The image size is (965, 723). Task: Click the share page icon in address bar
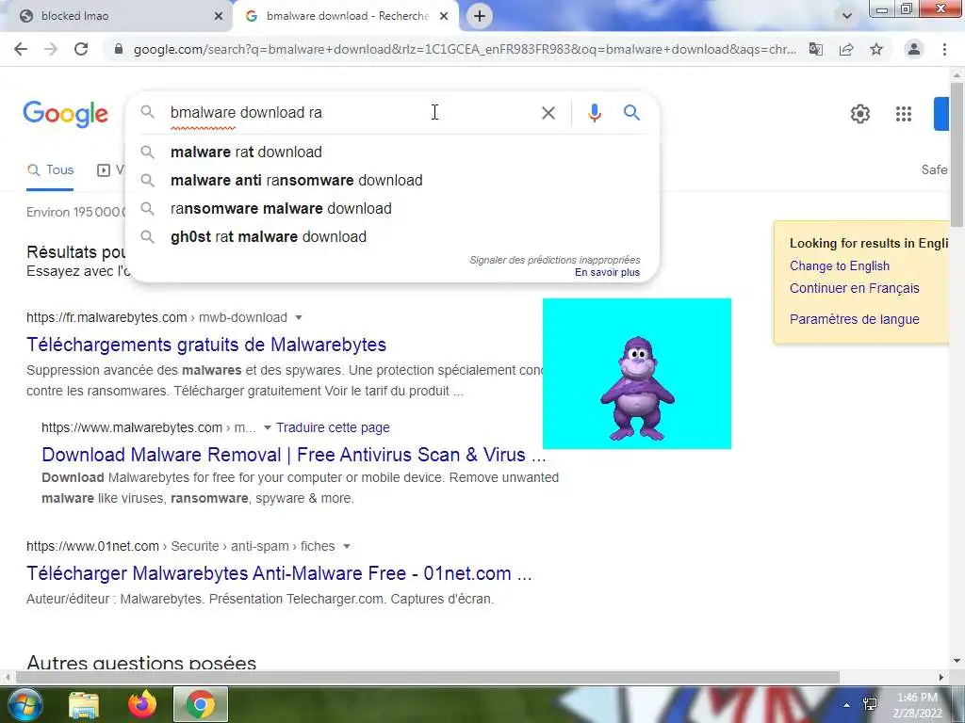coord(846,49)
